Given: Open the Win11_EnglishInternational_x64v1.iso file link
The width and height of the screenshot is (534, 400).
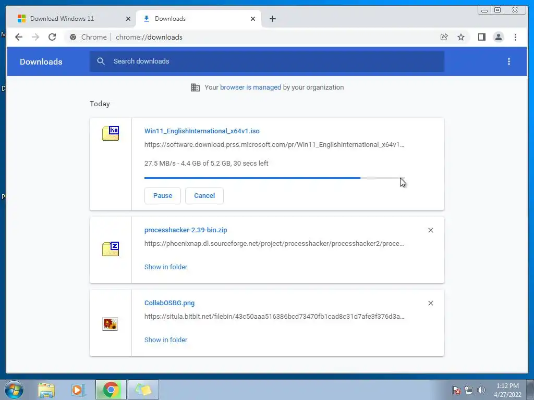Looking at the screenshot, I should pyautogui.click(x=202, y=131).
